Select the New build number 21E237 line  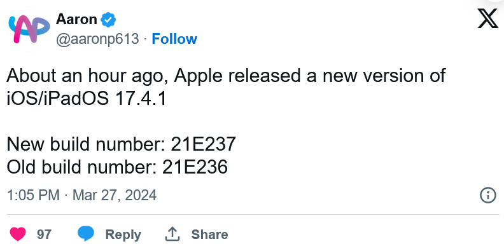(x=121, y=144)
